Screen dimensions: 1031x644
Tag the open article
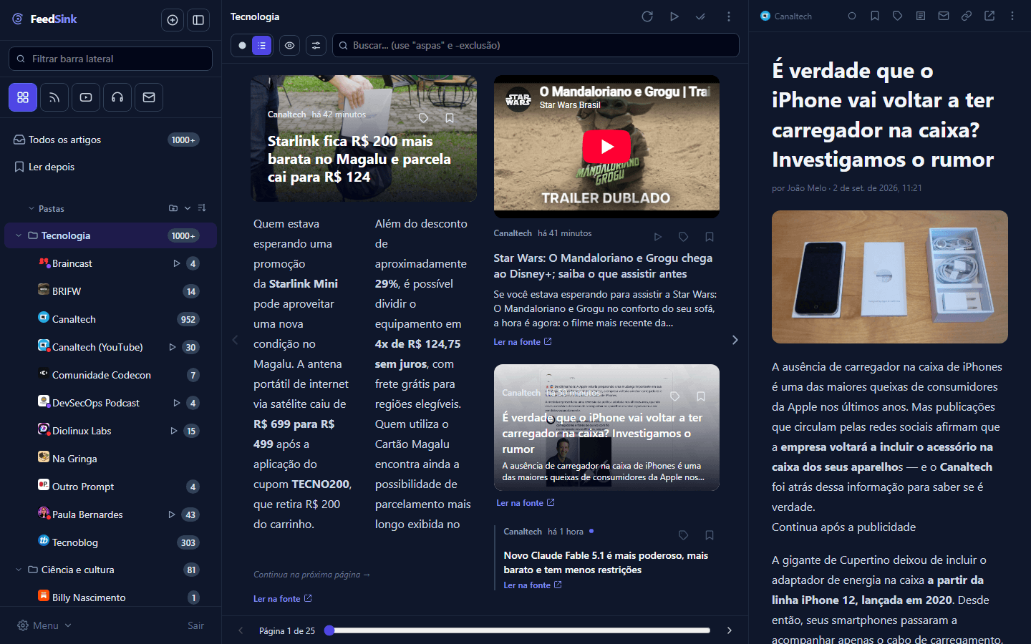tap(898, 16)
